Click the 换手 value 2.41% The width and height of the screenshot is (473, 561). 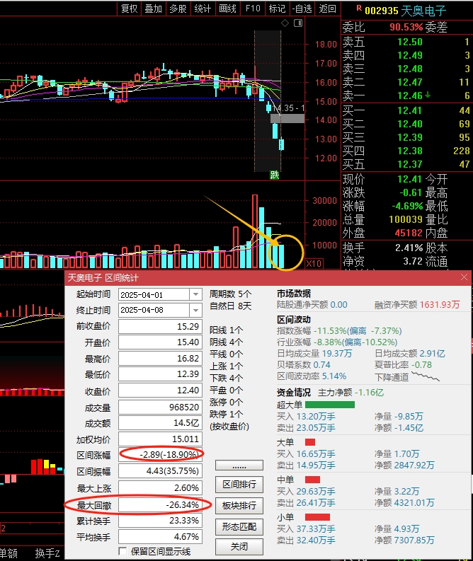pyautogui.click(x=409, y=248)
